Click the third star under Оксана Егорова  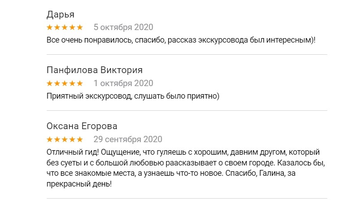(x=65, y=139)
